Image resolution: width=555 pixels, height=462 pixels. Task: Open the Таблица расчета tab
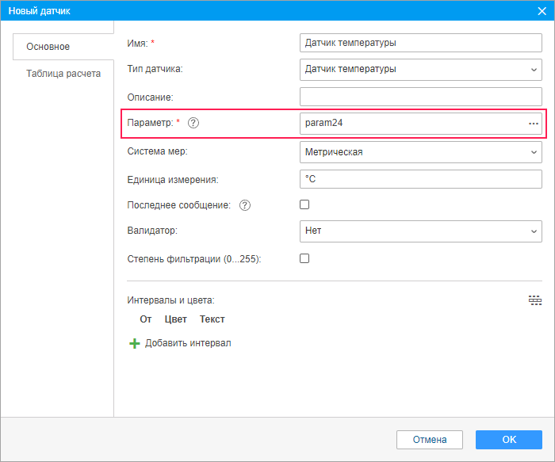tap(63, 74)
